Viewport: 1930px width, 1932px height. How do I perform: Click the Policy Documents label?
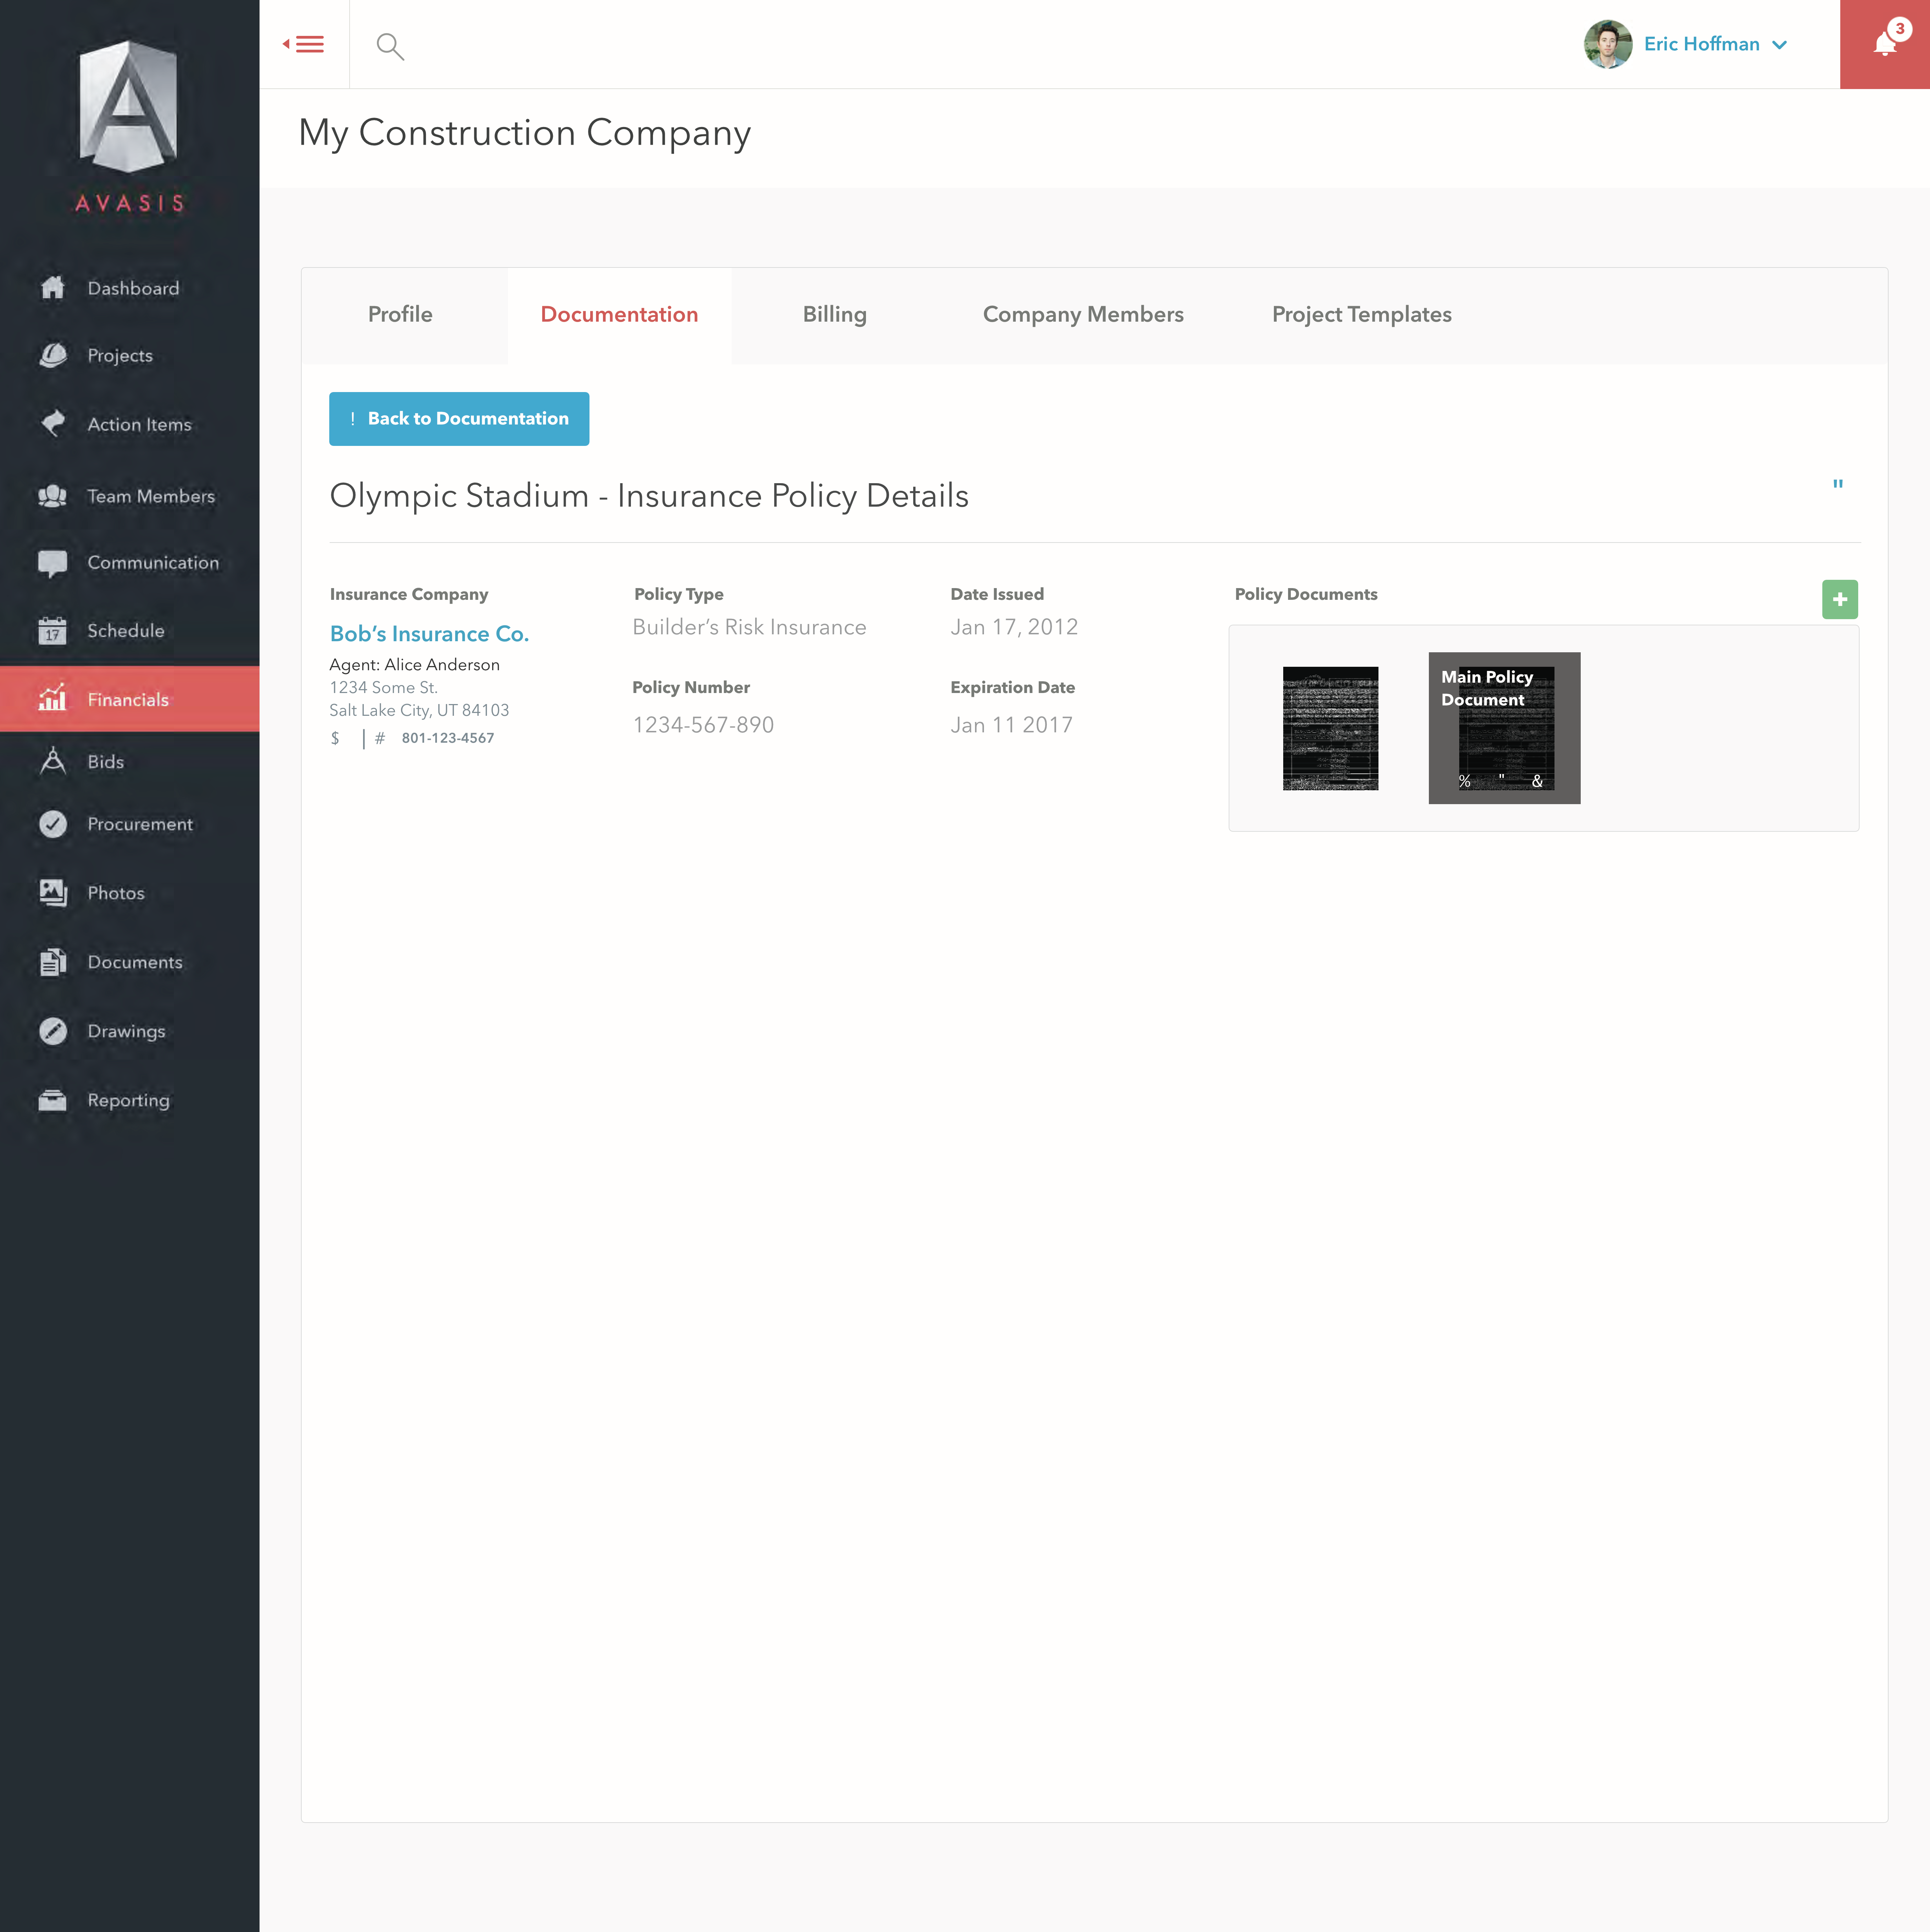point(1306,594)
